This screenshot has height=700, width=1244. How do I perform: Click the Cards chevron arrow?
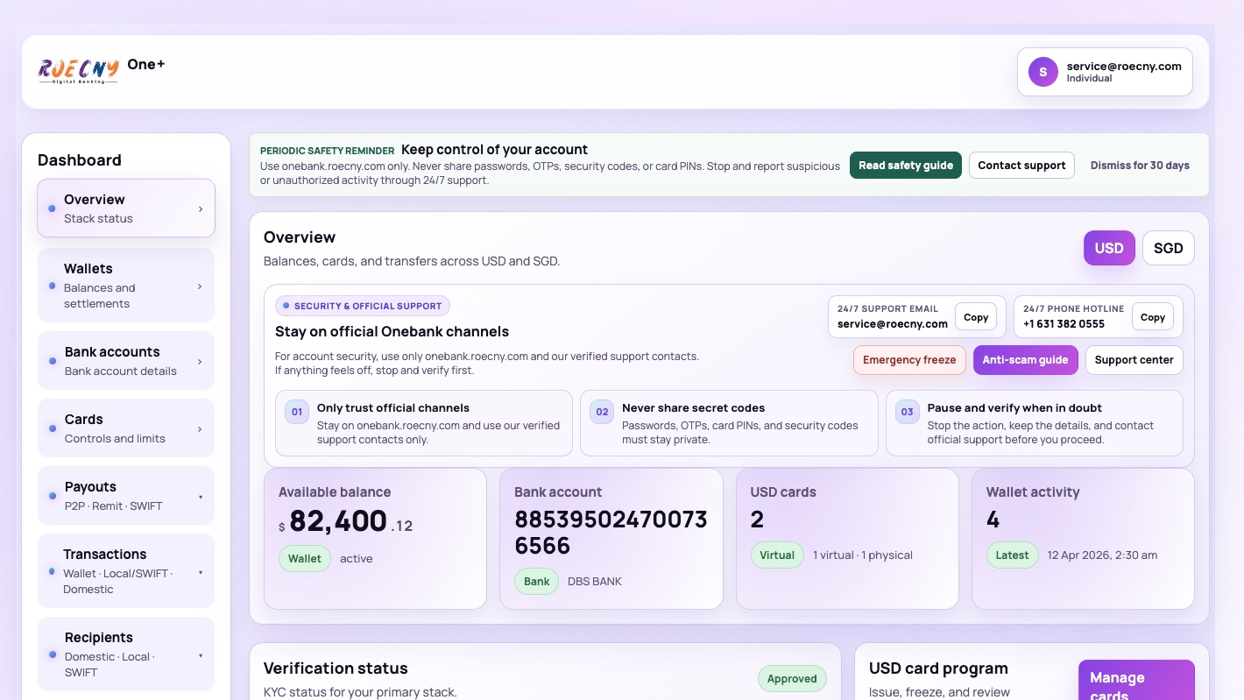(200, 429)
